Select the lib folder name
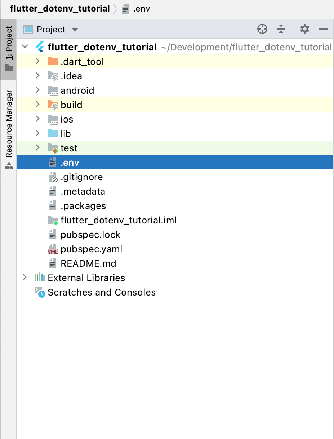The image size is (334, 439). tap(66, 134)
